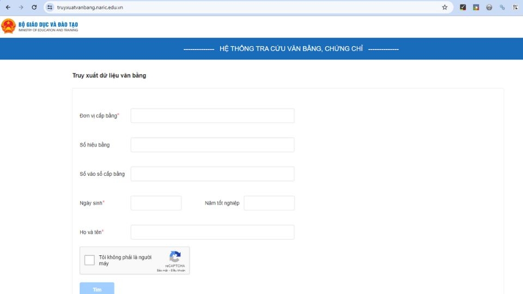Click the Ngày sinh label
The height and width of the screenshot is (294, 523).
click(92, 203)
